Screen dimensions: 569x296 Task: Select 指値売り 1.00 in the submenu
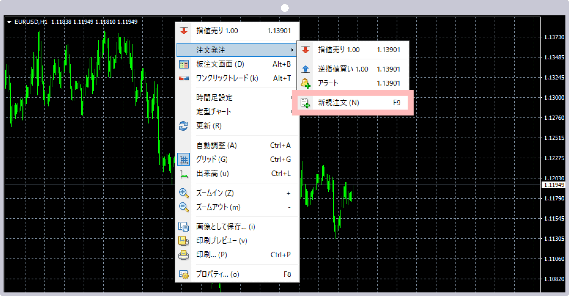[353, 50]
